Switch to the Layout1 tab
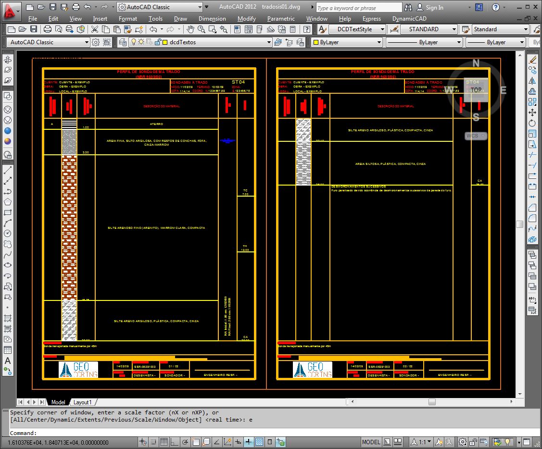This screenshot has width=542, height=449. pyautogui.click(x=83, y=402)
